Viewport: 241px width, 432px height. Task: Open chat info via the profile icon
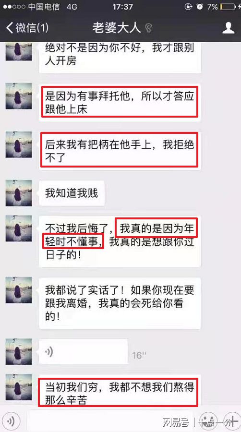click(229, 28)
